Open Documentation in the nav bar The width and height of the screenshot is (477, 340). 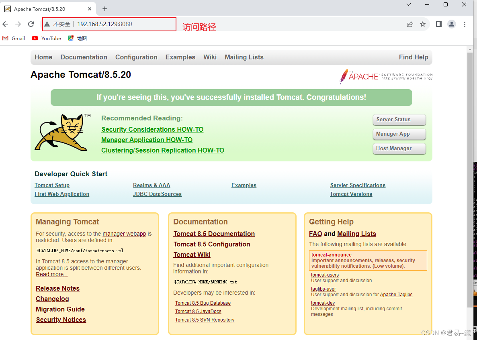tap(84, 57)
